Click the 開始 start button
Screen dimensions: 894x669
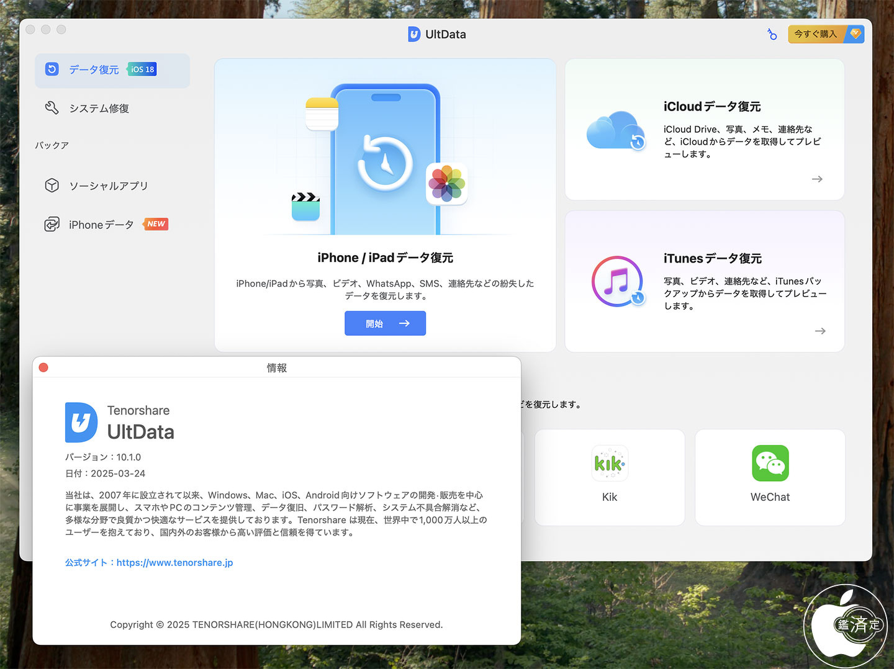point(385,323)
